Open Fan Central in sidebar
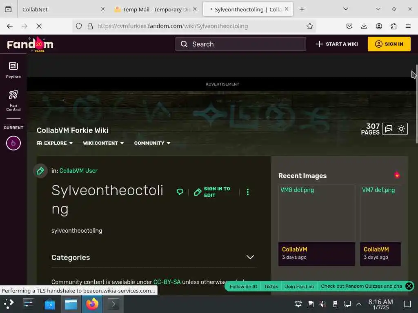Image resolution: width=418 pixels, height=313 pixels. click(x=13, y=101)
